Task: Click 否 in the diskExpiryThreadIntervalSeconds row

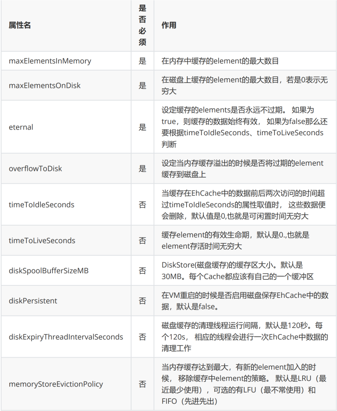Action: 142,337
